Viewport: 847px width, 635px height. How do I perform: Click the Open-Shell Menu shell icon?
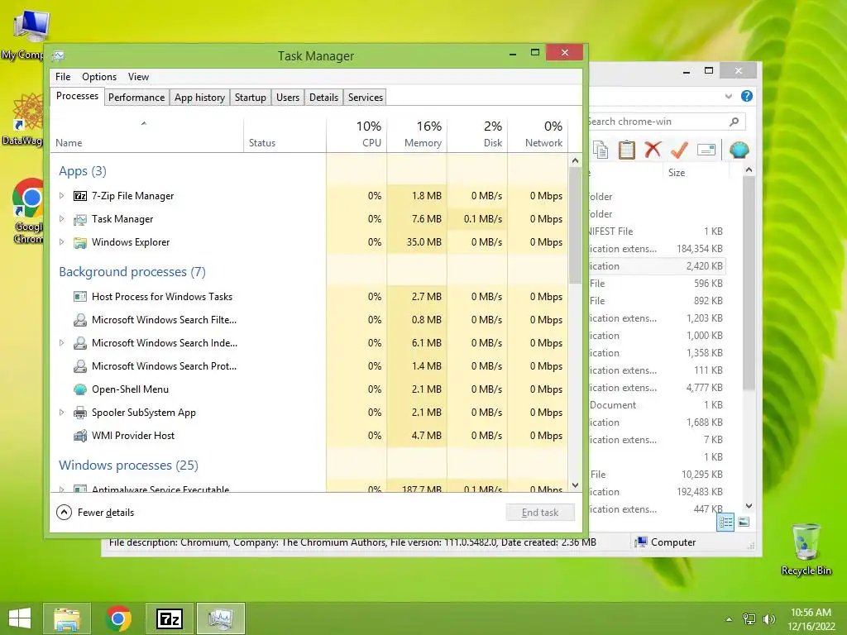click(80, 389)
